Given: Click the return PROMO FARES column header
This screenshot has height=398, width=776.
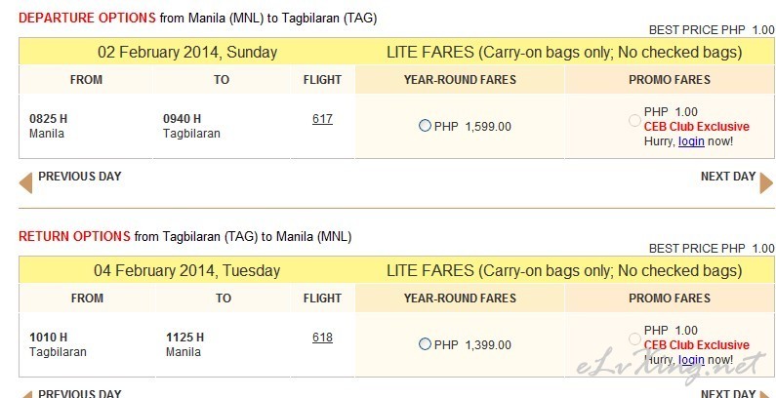Looking at the screenshot, I should click(x=670, y=298).
